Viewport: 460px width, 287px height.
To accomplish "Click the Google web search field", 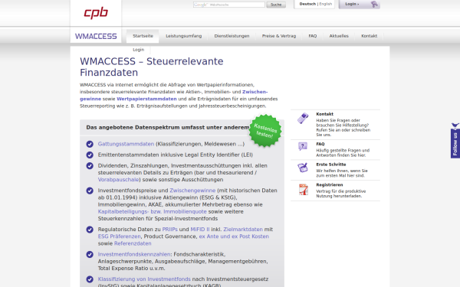I will pyautogui.click(x=228, y=5).
